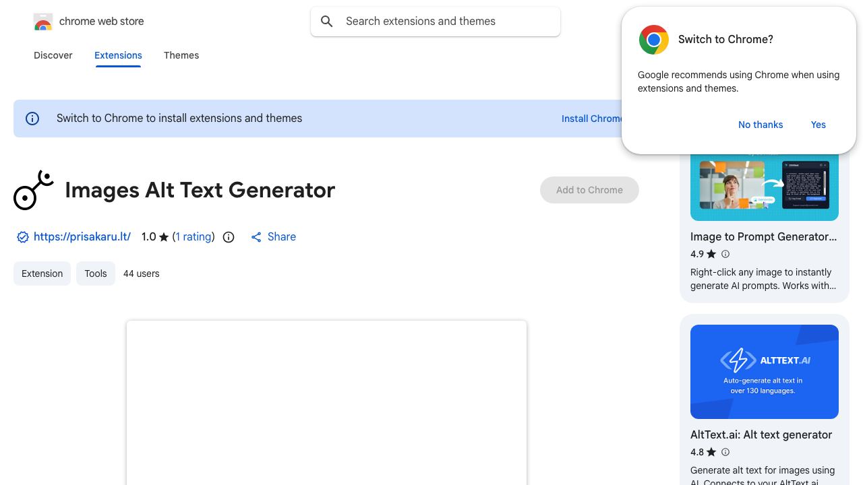Click No thanks in the popup
Viewport: 863px width, 485px height.
[x=761, y=125]
